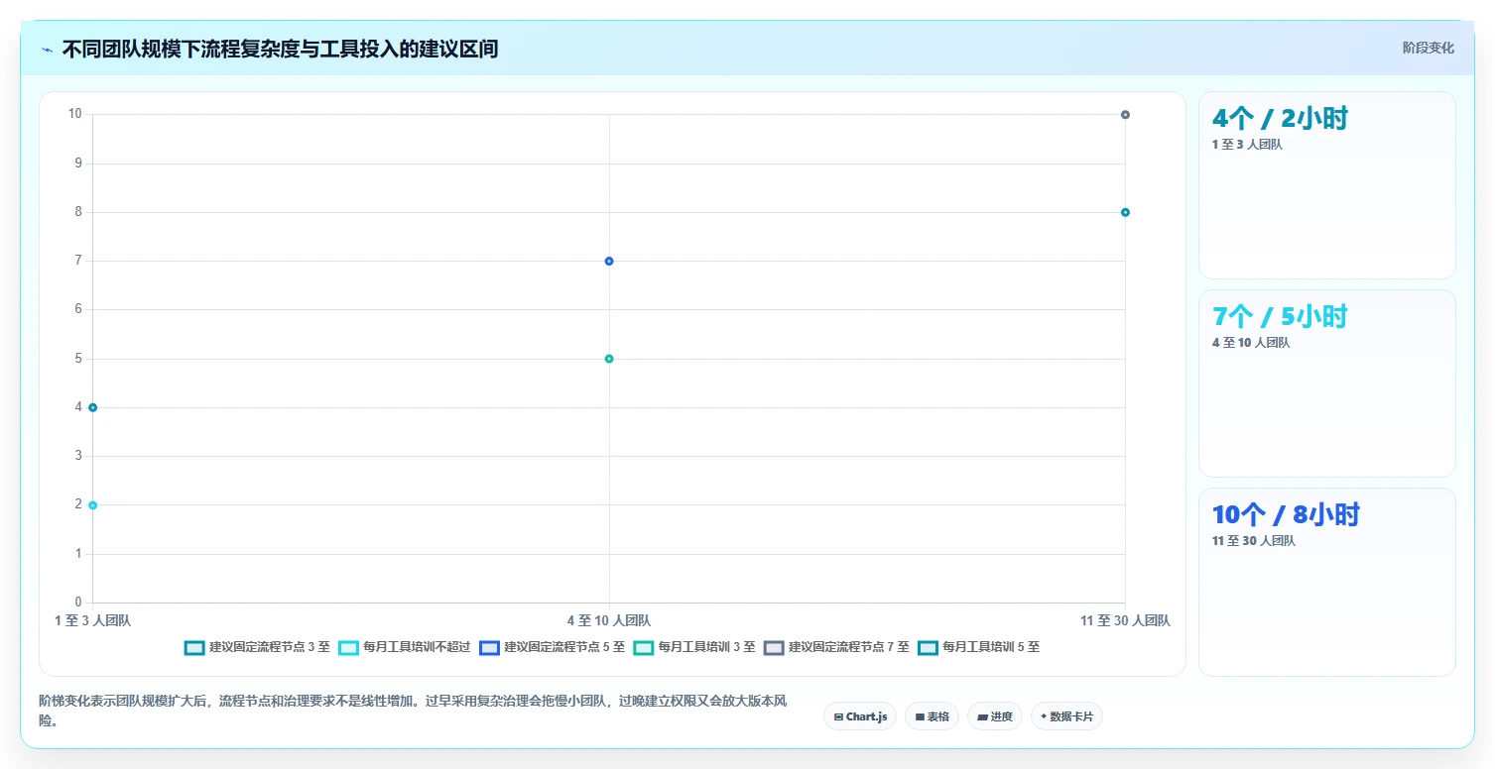Toggle legend swatch for 建议固定流程节点 3 至
The height and width of the screenshot is (769, 1495).
(x=194, y=647)
